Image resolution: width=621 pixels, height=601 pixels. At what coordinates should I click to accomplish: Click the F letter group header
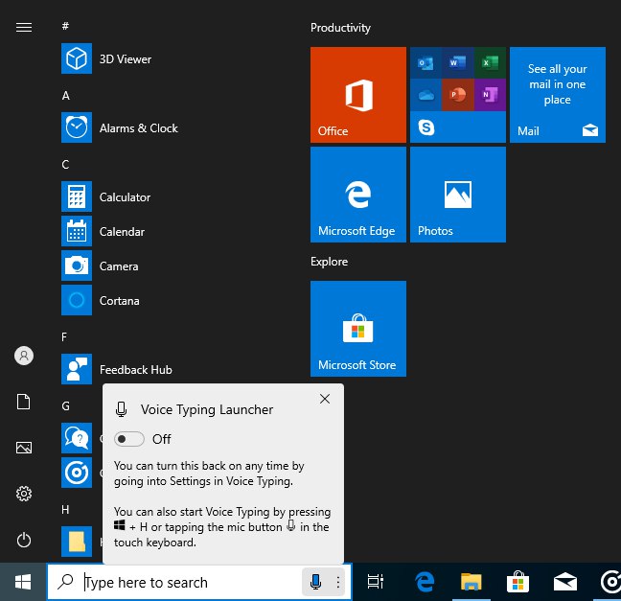point(64,336)
